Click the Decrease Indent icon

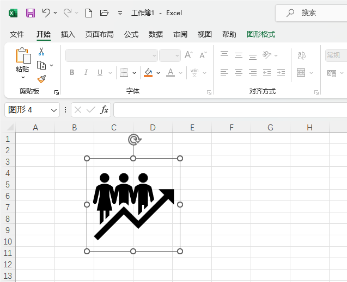(x=267, y=72)
